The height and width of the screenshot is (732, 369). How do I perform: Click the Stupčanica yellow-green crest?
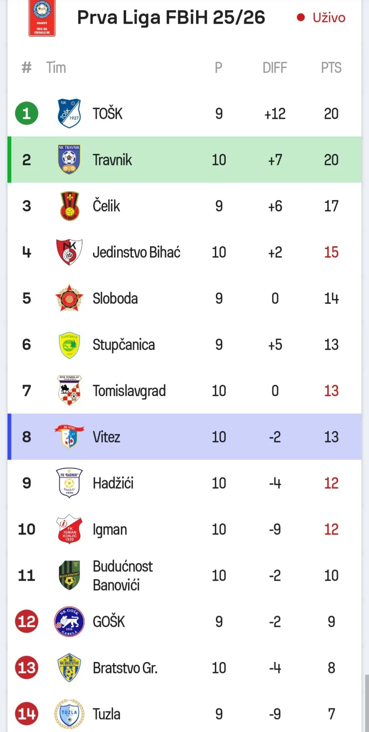[x=69, y=345]
